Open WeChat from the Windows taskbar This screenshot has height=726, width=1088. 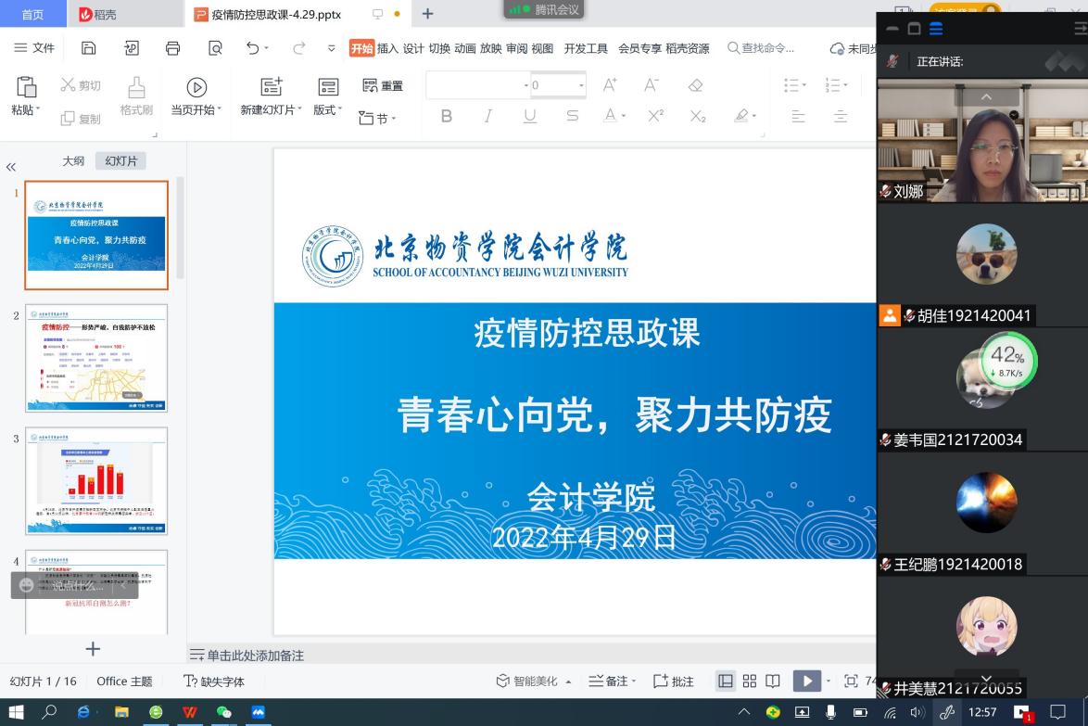[223, 712]
